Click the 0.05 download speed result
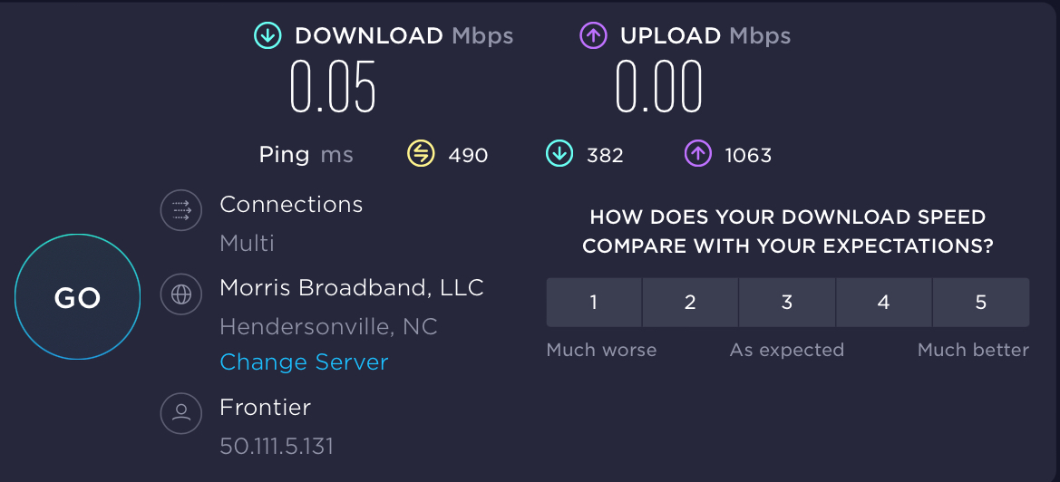The image size is (1060, 482). [333, 87]
